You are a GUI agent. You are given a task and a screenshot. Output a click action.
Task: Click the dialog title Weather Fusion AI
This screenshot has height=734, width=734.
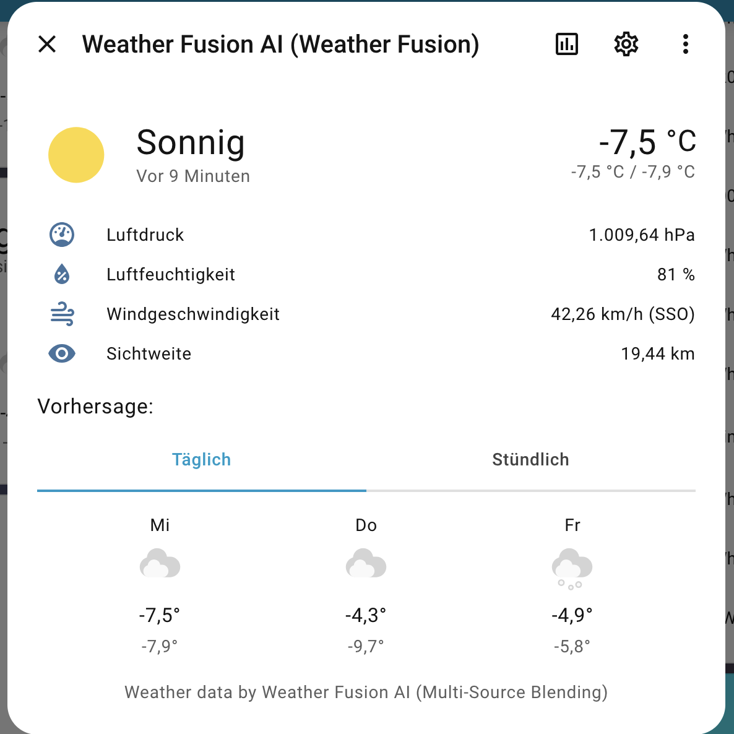(x=280, y=45)
